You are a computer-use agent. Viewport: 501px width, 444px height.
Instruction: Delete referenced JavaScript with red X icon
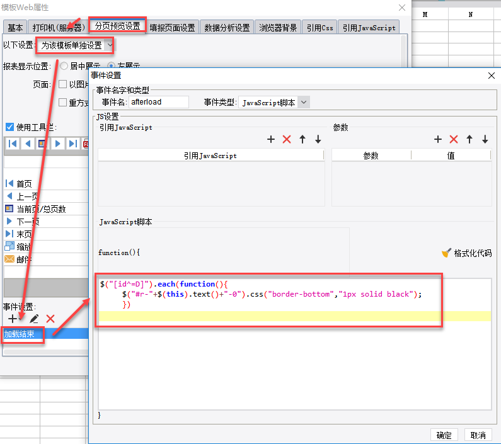click(x=287, y=139)
